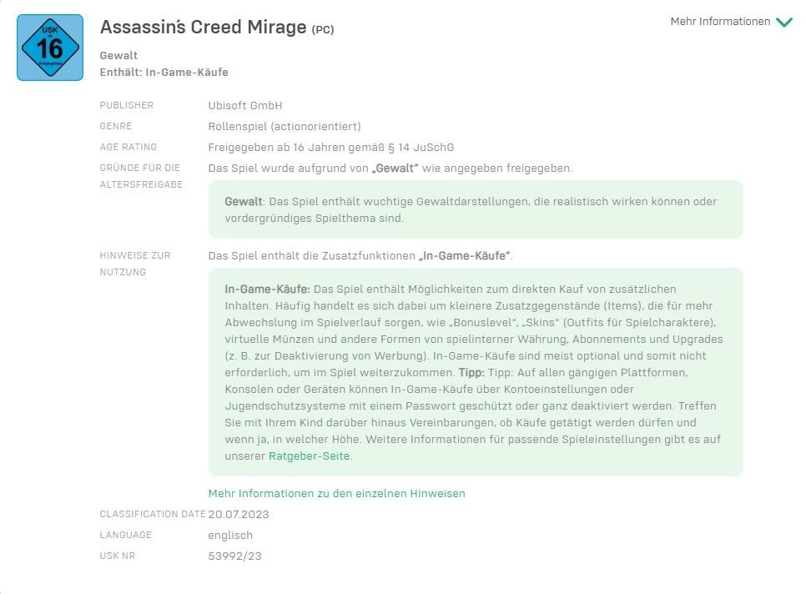
Task: Click the green Gewalt description box
Action: coord(476,209)
